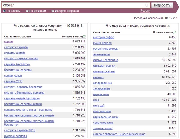Open the кино цой link
This screenshot has width=180, height=139.
[x=99, y=106]
